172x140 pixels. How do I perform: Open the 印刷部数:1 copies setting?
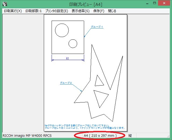pyautogui.click(x=34, y=11)
